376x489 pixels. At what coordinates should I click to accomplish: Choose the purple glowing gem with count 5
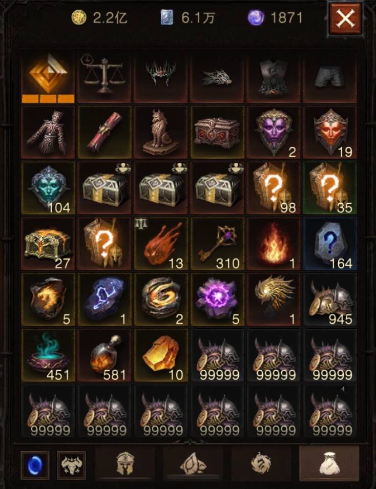click(x=217, y=300)
